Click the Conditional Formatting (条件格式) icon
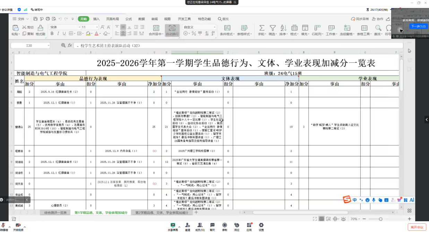The image size is (429, 232). click(x=228, y=28)
